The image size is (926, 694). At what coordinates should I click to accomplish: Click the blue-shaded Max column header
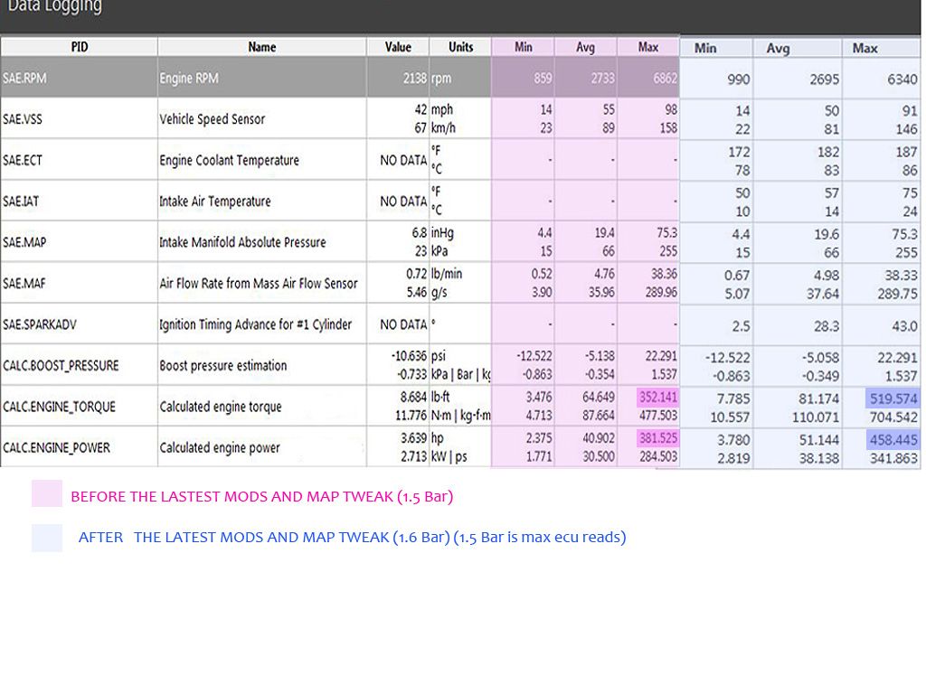pyautogui.click(x=865, y=48)
